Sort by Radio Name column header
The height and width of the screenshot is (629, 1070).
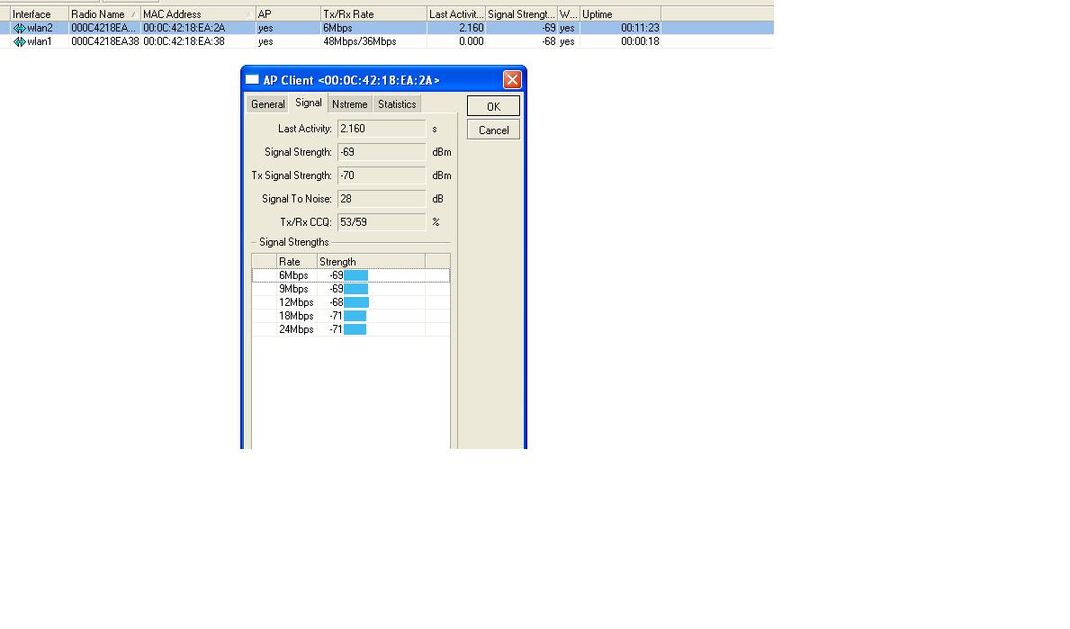[104, 14]
